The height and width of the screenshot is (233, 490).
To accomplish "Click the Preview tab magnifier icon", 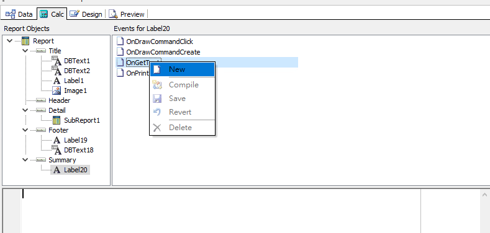I will pos(113,14).
